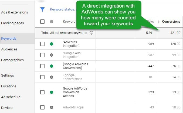Screen dimensions: 183x113
Task: Click paused icon for Adwords +cpa keyword
Action: [x=52, y=107]
